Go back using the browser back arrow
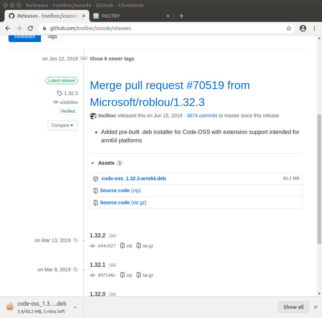This screenshot has width=322, height=318. tap(8, 28)
